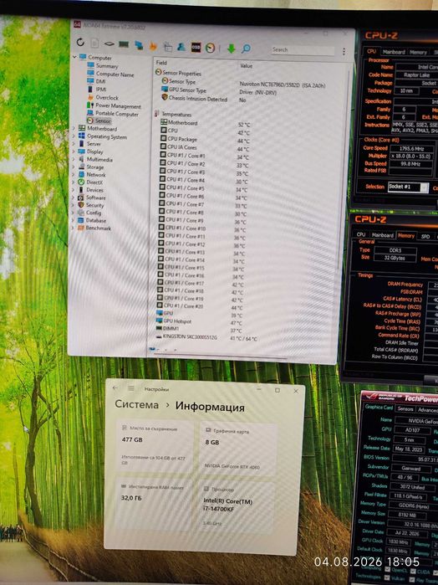This screenshot has width=438, height=585.
Task: Open the Socket #1 selection dropdown in CPU-Z
Action: 409,187
